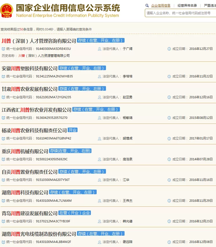Click info icon for date 2016年11月22日
Screen dimensions: 216x247
[169, 77]
